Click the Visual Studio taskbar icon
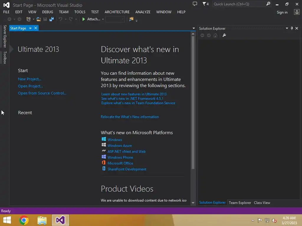 pyautogui.click(x=60, y=220)
